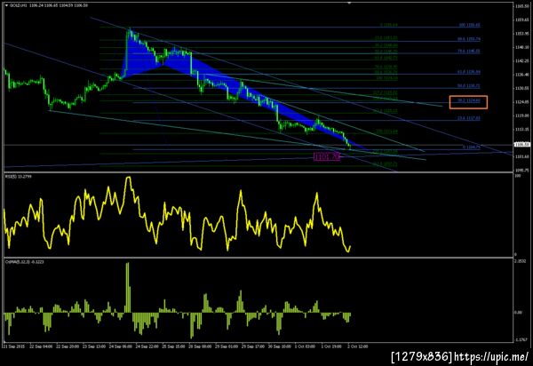
Task: Click the dropdown triangle beside GOLD,H1 title
Action: (x=6, y=5)
